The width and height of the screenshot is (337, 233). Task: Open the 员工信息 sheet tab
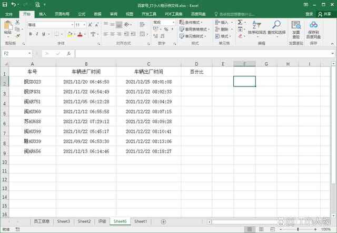(x=42, y=221)
